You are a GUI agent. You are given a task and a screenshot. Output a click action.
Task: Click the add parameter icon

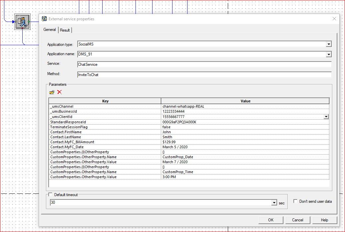(x=52, y=92)
